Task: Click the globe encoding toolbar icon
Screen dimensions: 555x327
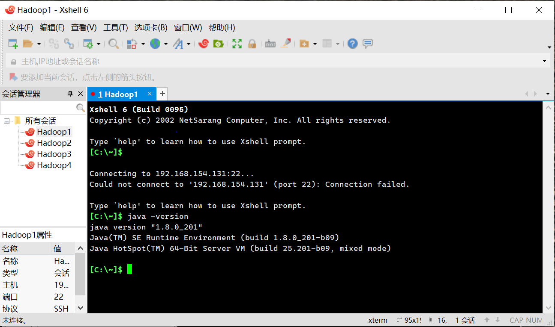Action: click(x=155, y=44)
